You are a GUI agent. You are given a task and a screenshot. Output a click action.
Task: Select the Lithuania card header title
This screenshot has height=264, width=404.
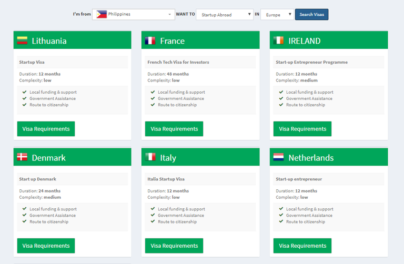49,41
